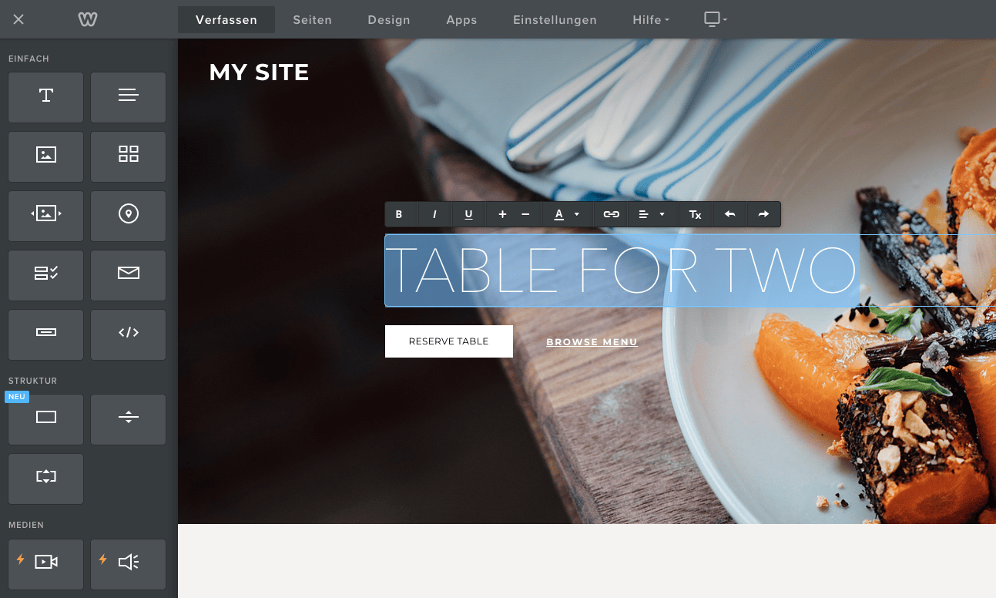The width and height of the screenshot is (996, 598).
Task: Select the Divider element in Struktur
Action: click(x=128, y=419)
